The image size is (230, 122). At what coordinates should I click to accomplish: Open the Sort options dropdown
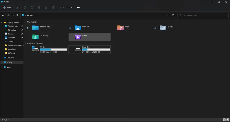62,7
